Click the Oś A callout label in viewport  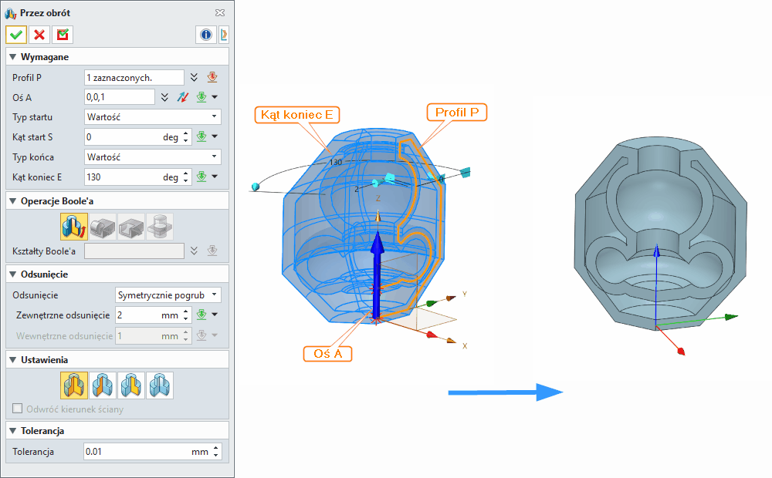[328, 354]
